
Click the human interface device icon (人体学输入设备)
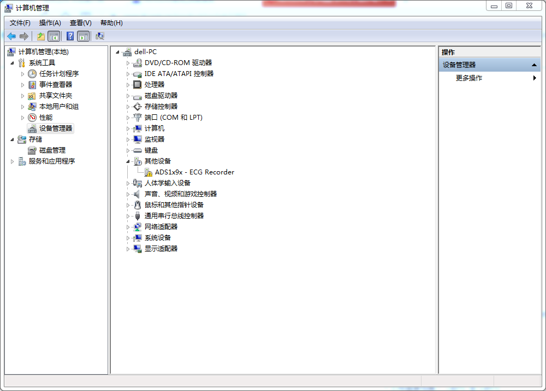138,183
